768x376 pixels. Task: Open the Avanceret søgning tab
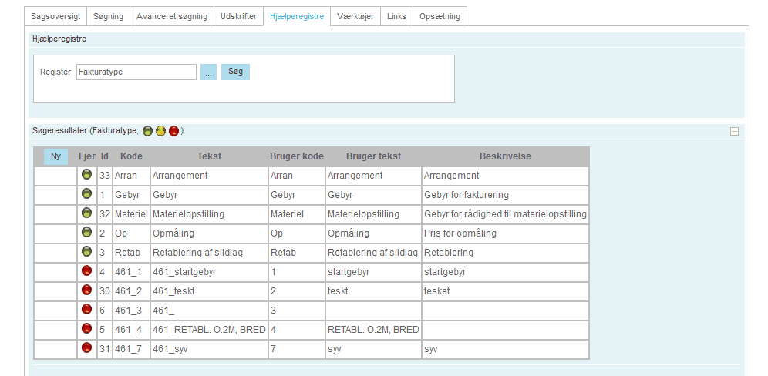point(171,16)
